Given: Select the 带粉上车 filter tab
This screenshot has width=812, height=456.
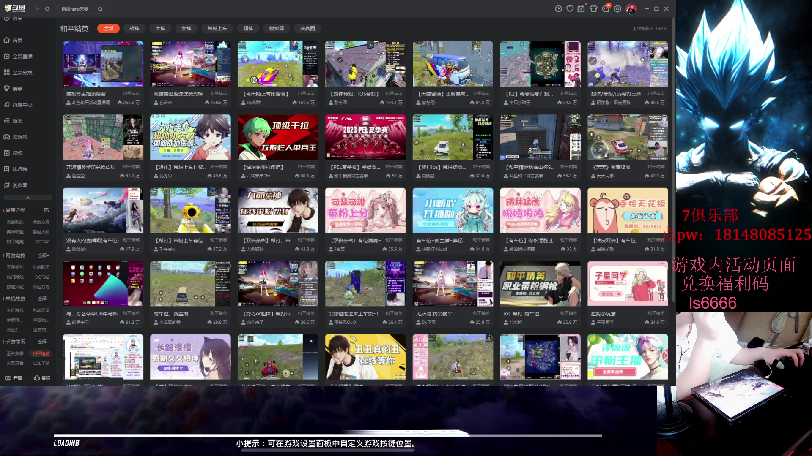Looking at the screenshot, I should point(217,29).
